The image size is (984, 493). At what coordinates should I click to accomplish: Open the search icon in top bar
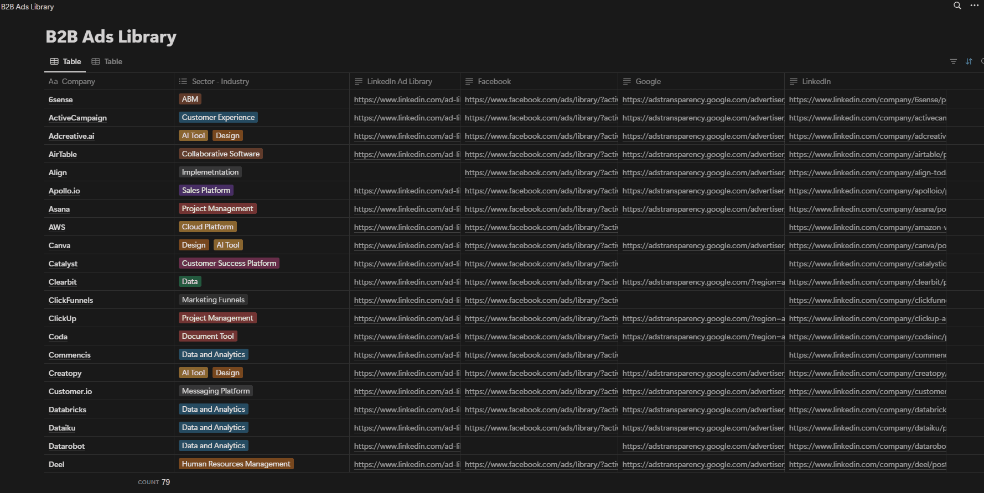click(957, 6)
